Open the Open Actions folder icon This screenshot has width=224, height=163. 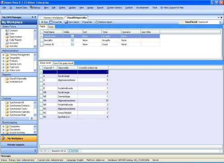click(x=7, y=37)
